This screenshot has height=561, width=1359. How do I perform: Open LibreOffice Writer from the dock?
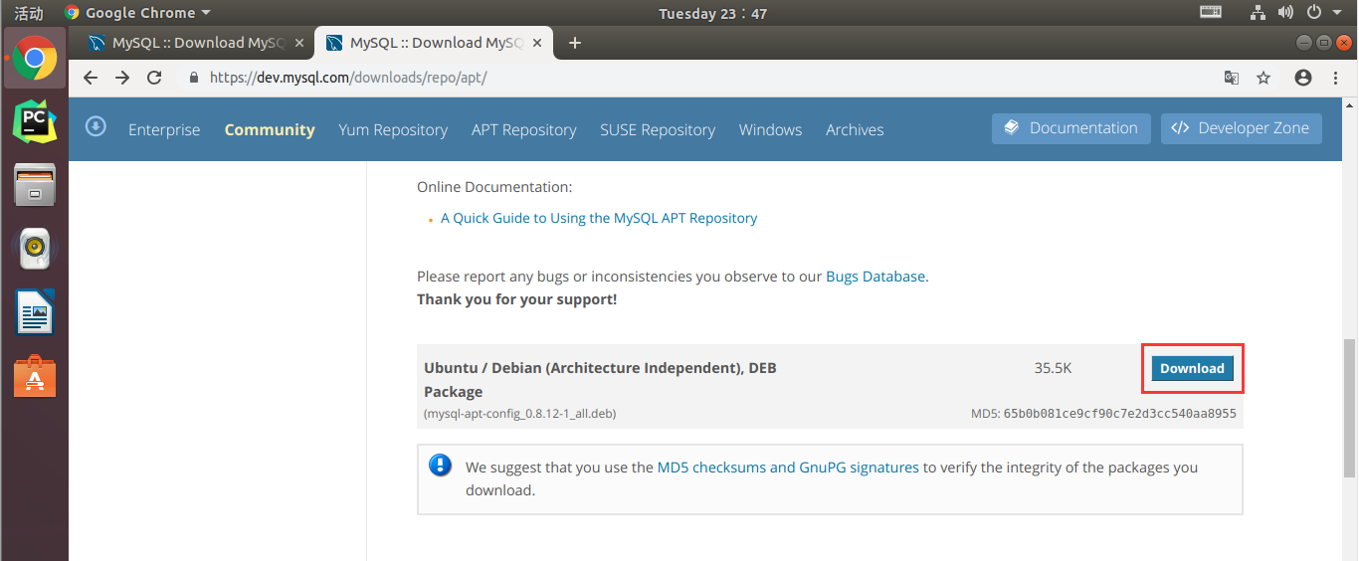click(x=35, y=311)
